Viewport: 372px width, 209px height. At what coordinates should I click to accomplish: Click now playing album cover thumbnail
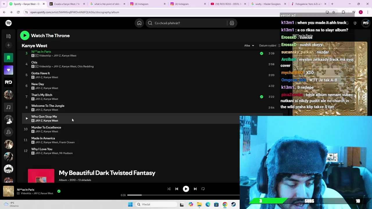[8, 191]
